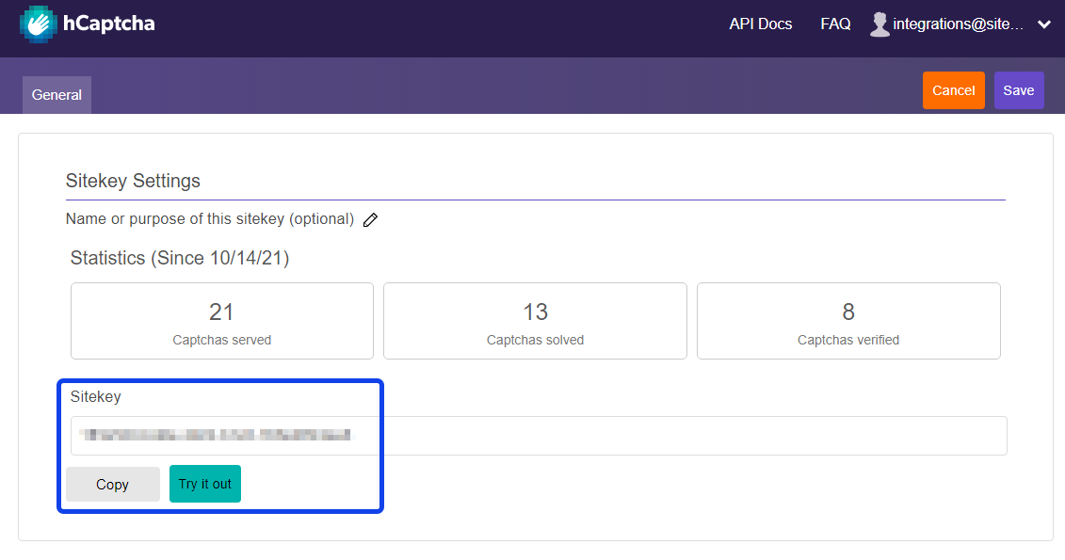This screenshot has width=1065, height=560.
Task: Cancel the sitekey changes
Action: [953, 90]
